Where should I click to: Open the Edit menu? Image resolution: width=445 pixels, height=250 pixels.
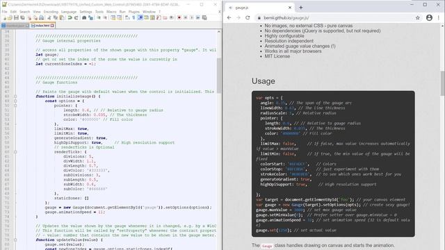(13, 12)
